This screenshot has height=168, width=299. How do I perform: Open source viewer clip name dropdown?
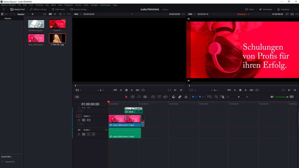coord(132,14)
